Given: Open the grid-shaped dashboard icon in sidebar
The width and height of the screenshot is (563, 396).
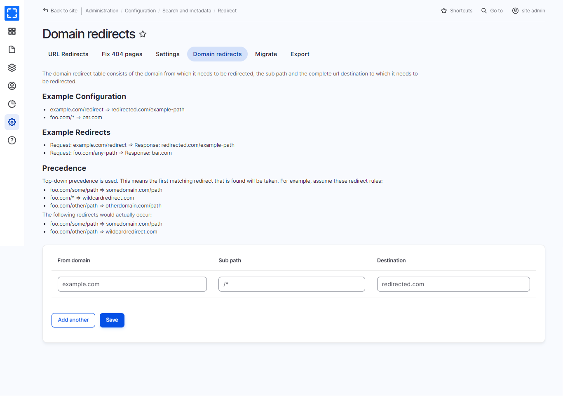Looking at the screenshot, I should point(12,31).
